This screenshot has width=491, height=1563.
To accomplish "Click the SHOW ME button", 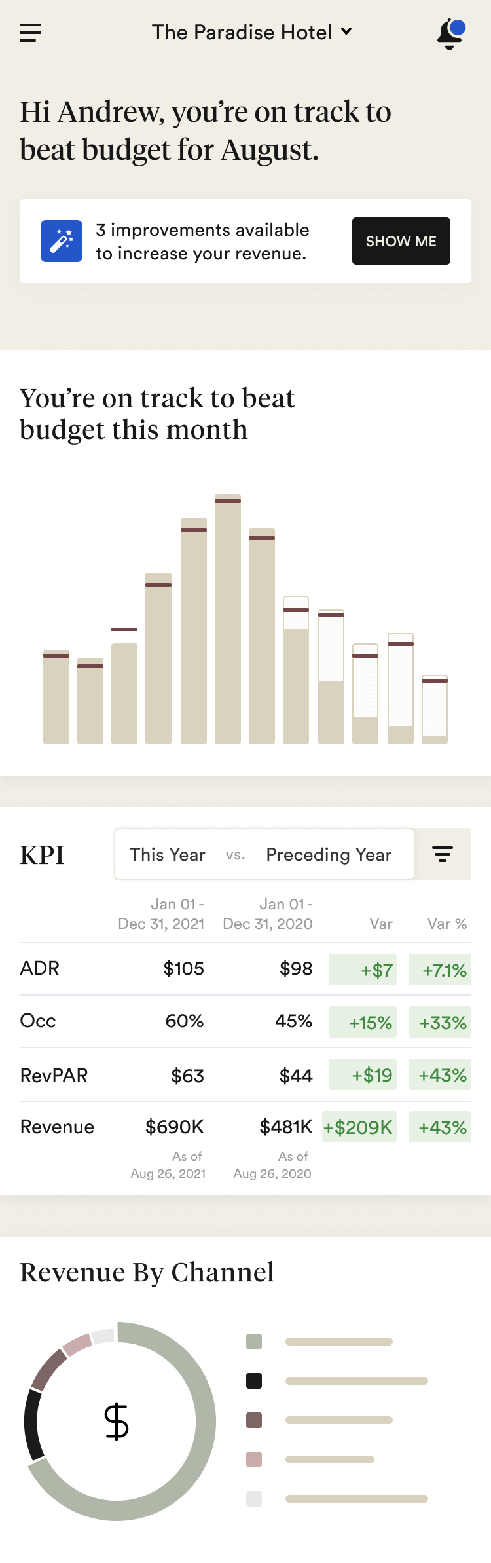I will tap(401, 241).
